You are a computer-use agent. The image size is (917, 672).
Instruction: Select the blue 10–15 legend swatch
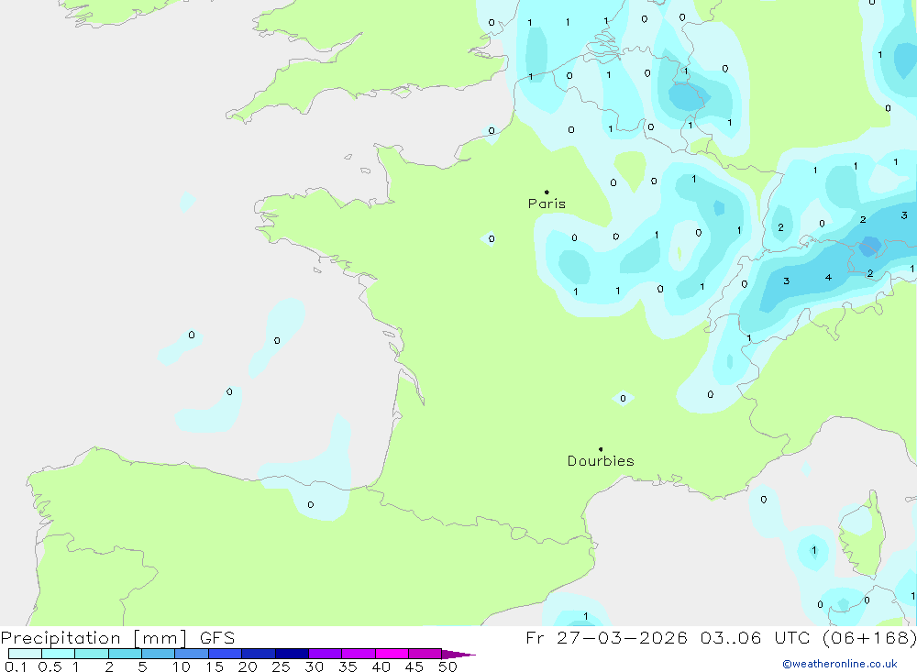(192, 654)
